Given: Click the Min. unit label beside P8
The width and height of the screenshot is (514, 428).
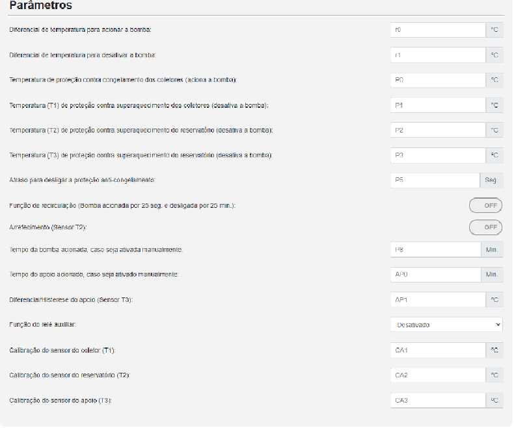Looking at the screenshot, I should (x=491, y=249).
